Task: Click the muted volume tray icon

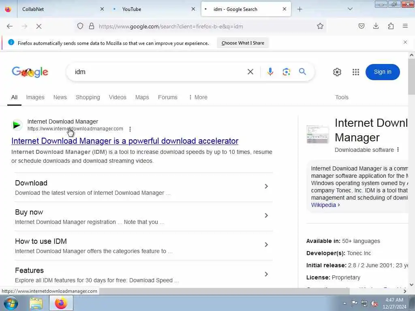Action: point(374,304)
